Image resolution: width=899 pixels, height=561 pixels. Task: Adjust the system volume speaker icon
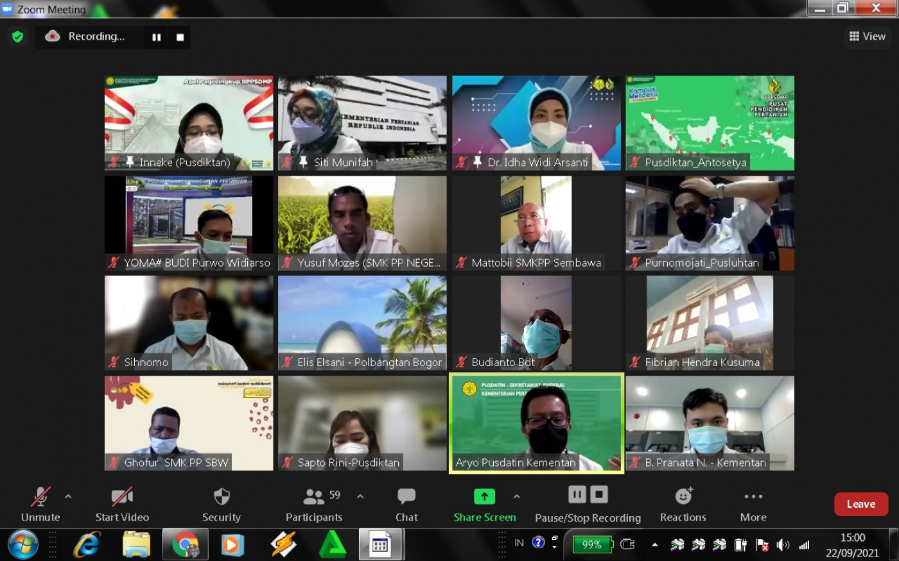point(783,545)
